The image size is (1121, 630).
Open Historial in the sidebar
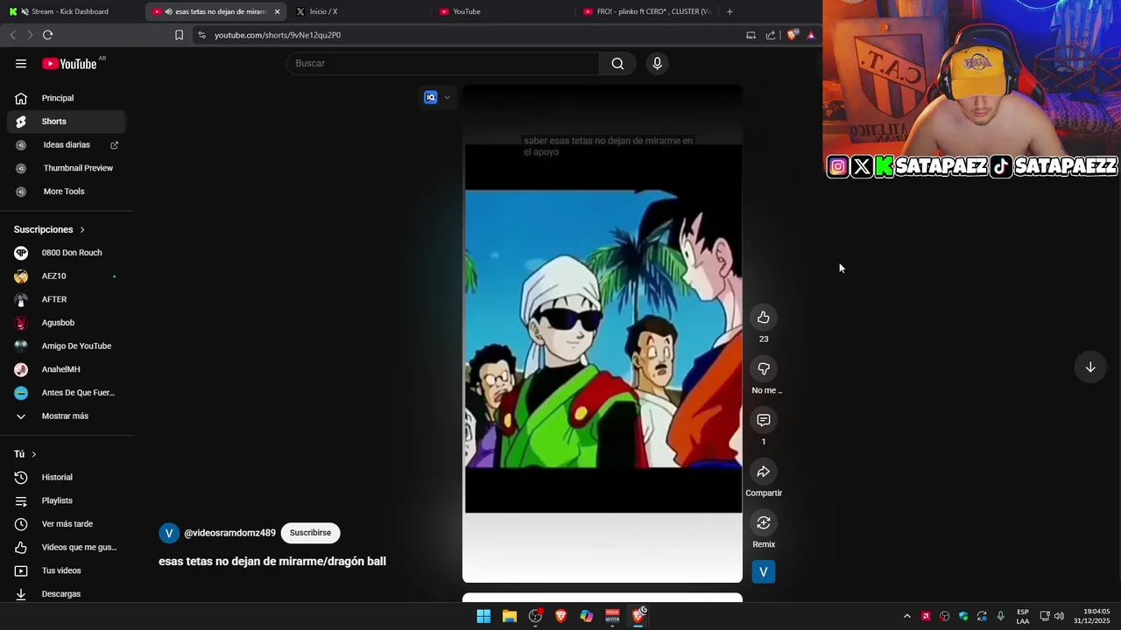[x=66, y=477]
